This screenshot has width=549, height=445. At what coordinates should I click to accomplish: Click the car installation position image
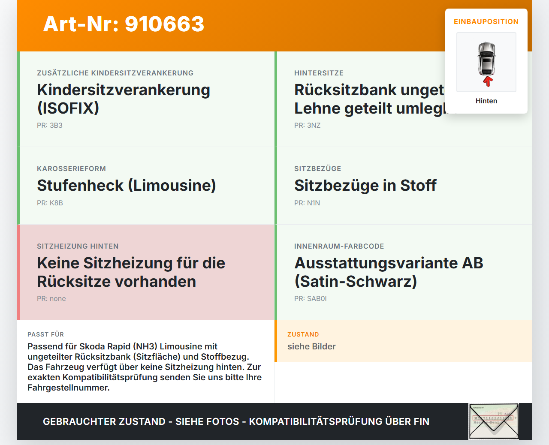[x=486, y=62]
